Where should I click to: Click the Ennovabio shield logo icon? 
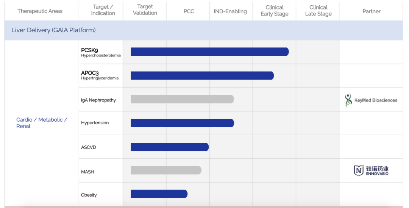tap(358, 170)
